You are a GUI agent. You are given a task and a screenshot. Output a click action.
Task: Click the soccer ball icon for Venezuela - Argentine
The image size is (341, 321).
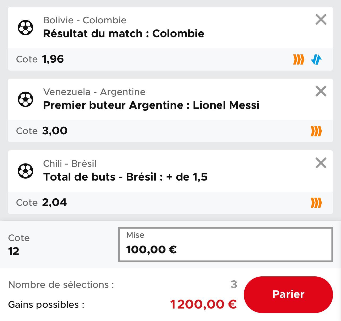(x=25, y=99)
